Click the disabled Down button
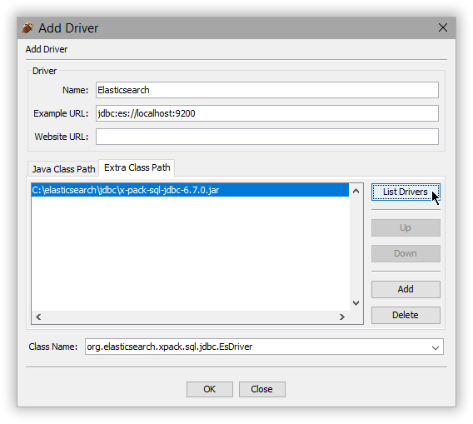 coord(406,253)
